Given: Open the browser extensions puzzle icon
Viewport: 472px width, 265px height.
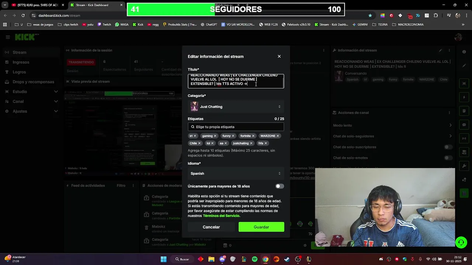Looking at the screenshot, I should [436, 15].
